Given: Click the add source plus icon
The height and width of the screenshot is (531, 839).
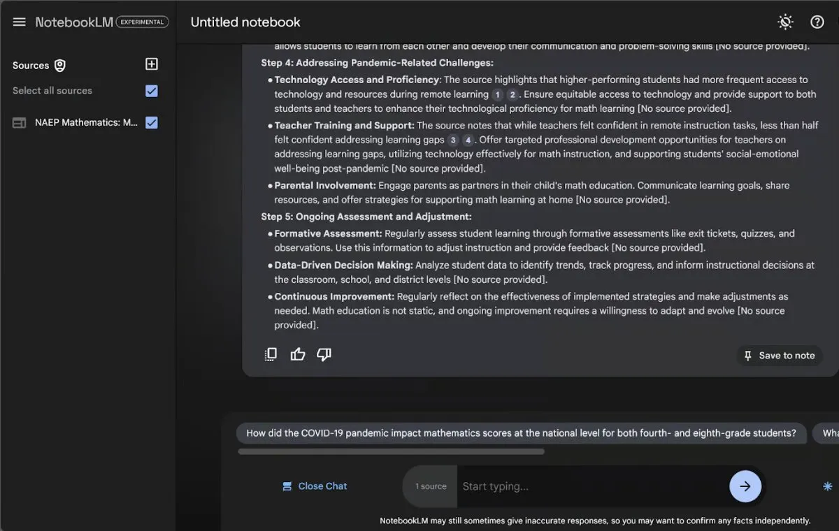Looking at the screenshot, I should point(151,64).
